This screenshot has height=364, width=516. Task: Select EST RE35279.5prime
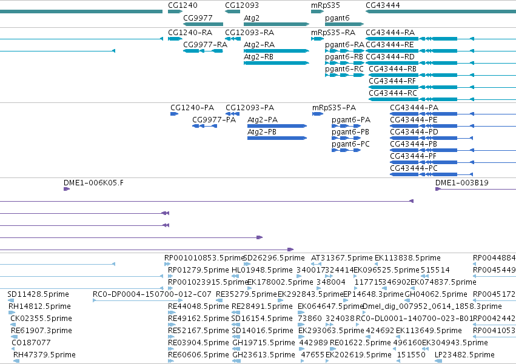pyautogui.click(x=247, y=294)
